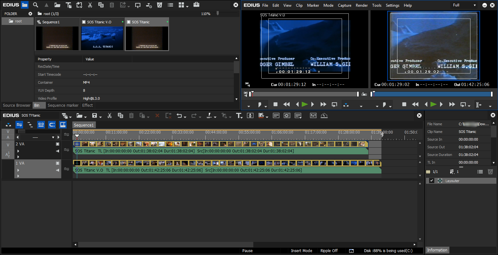Open the Settings menu

point(392,5)
